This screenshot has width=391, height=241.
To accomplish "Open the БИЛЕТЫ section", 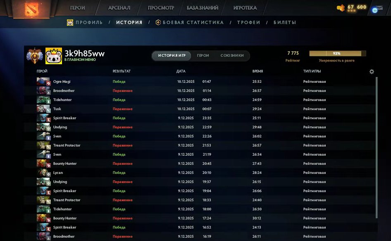I will click(285, 22).
